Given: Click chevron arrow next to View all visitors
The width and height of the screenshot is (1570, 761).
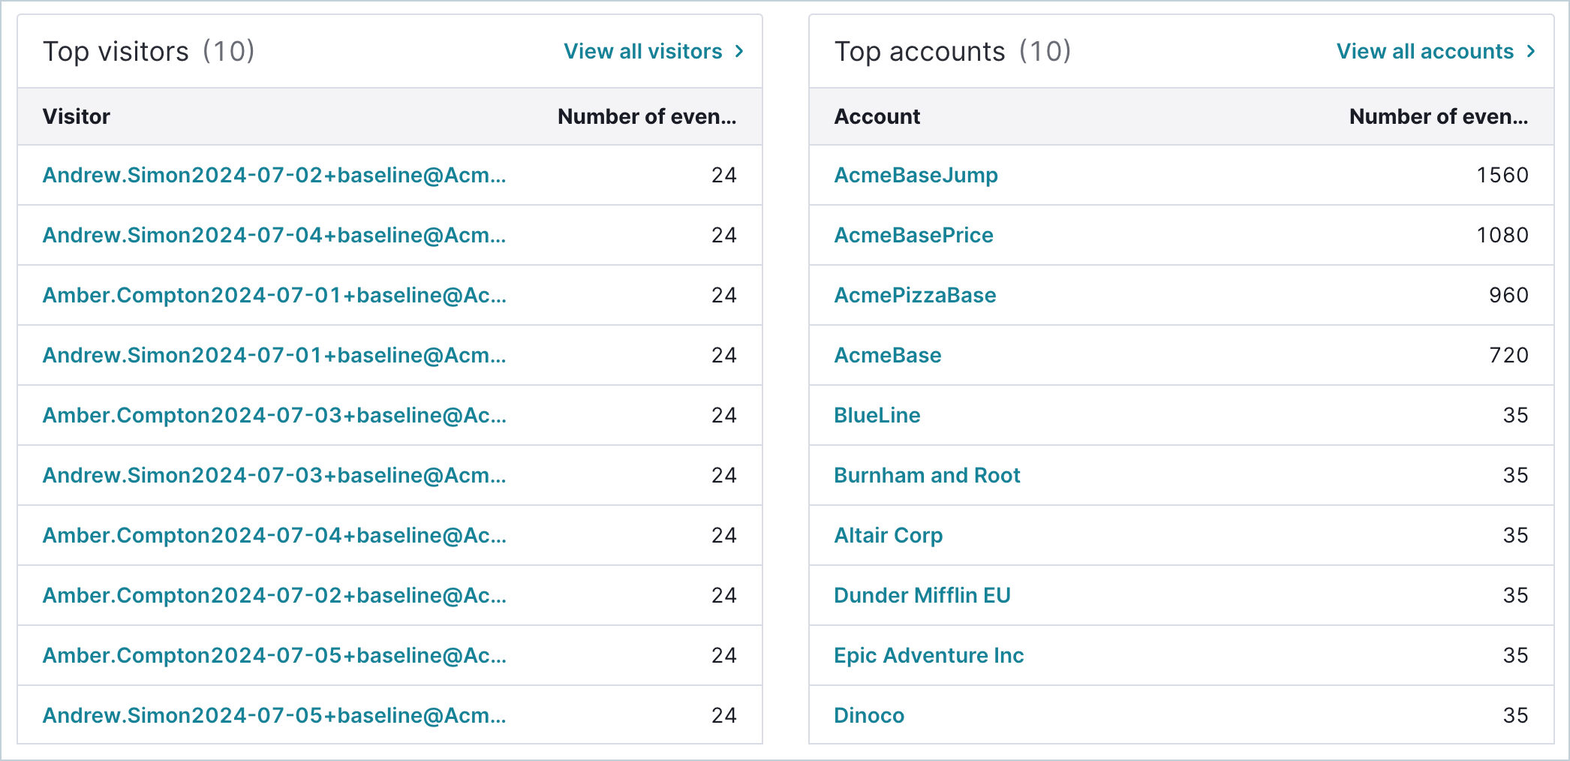Looking at the screenshot, I should [x=739, y=51].
